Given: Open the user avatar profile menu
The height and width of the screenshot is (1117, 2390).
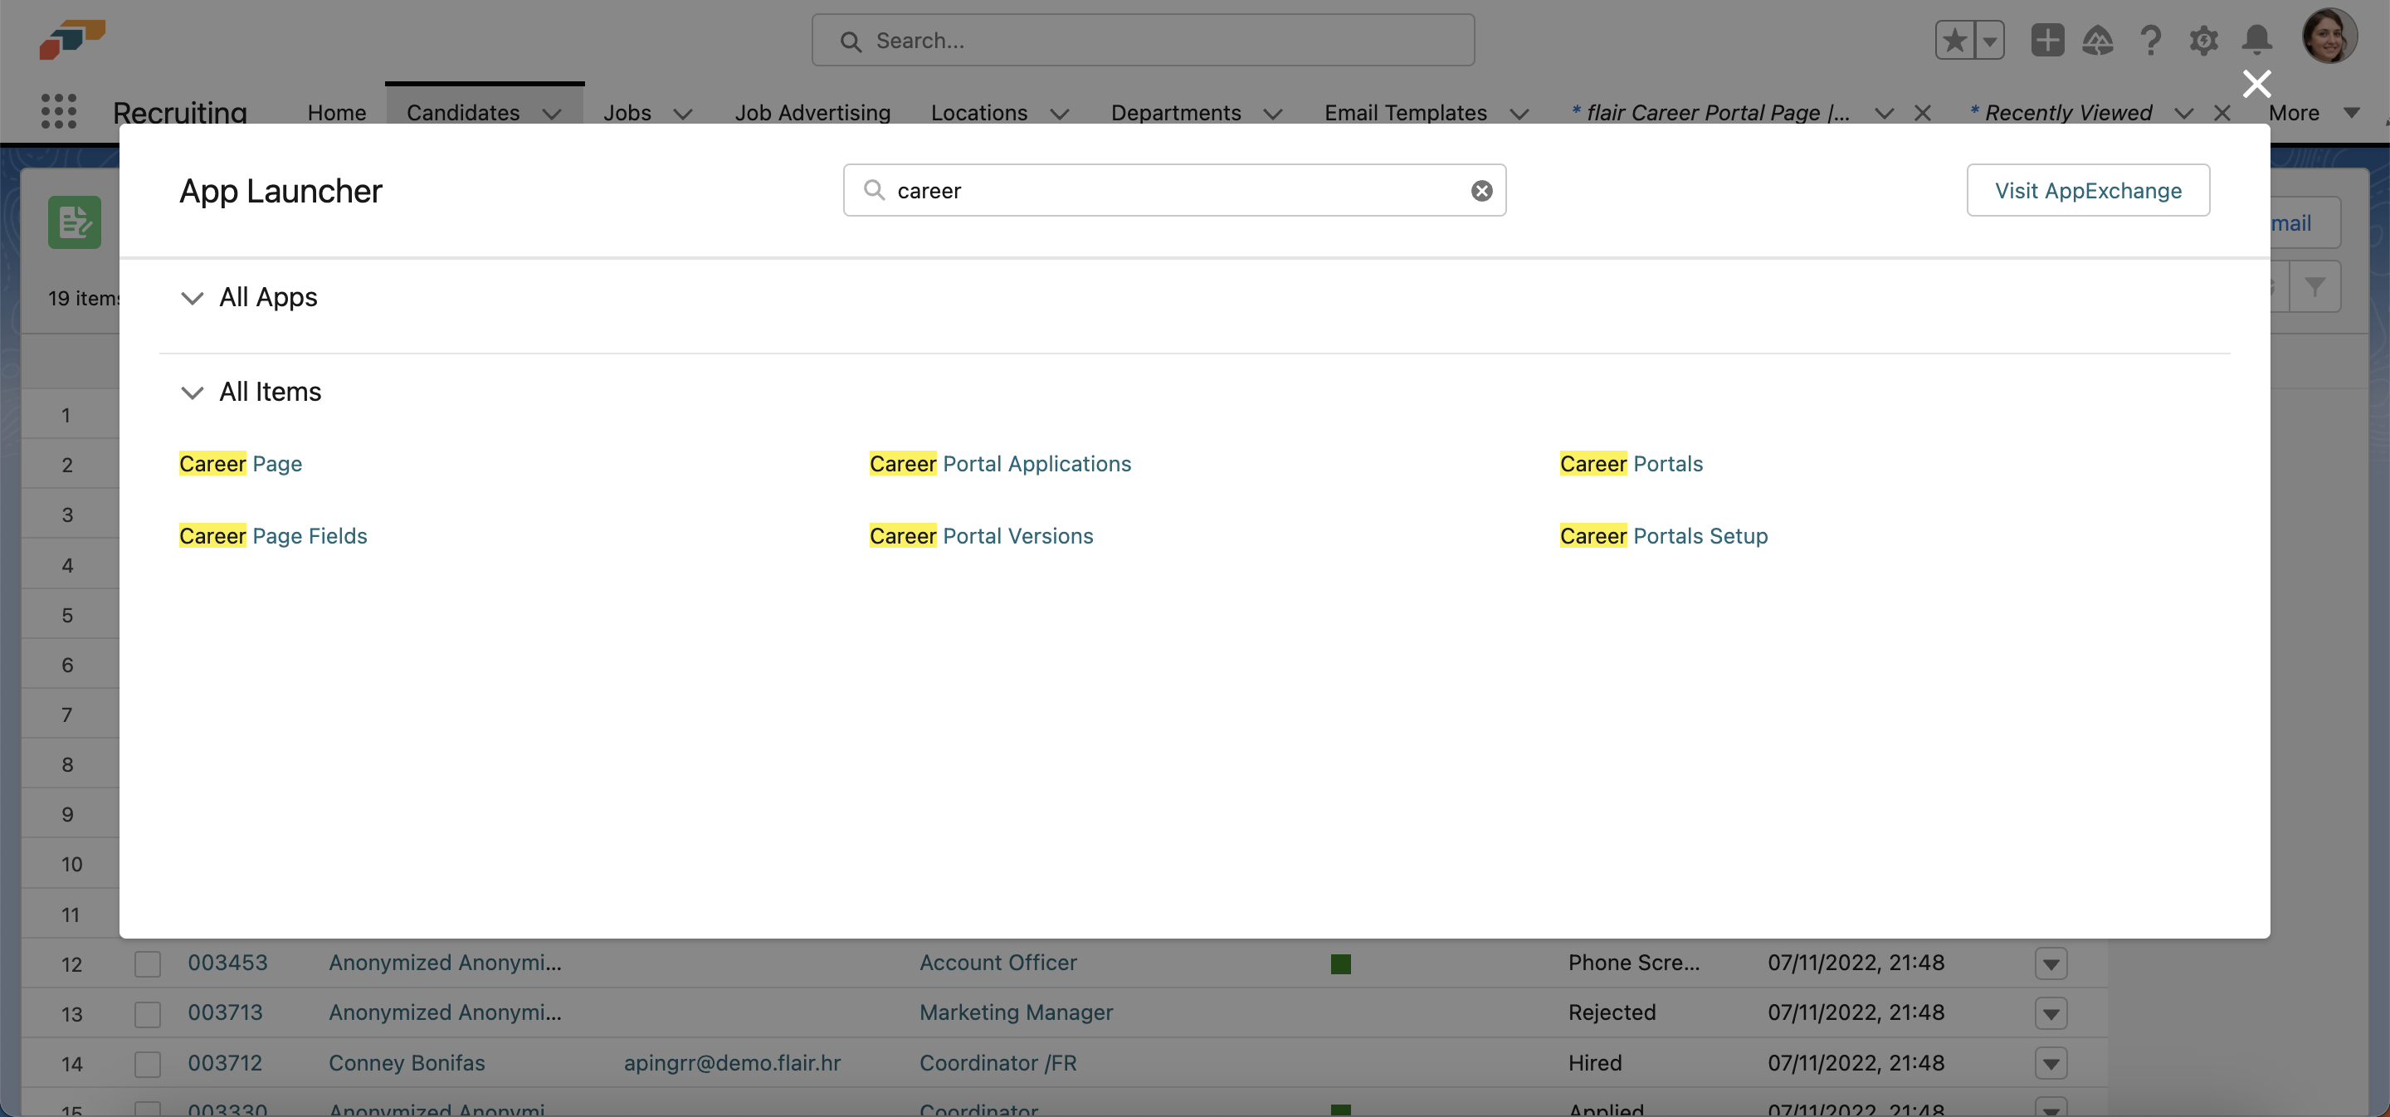Looking at the screenshot, I should pyautogui.click(x=2329, y=37).
